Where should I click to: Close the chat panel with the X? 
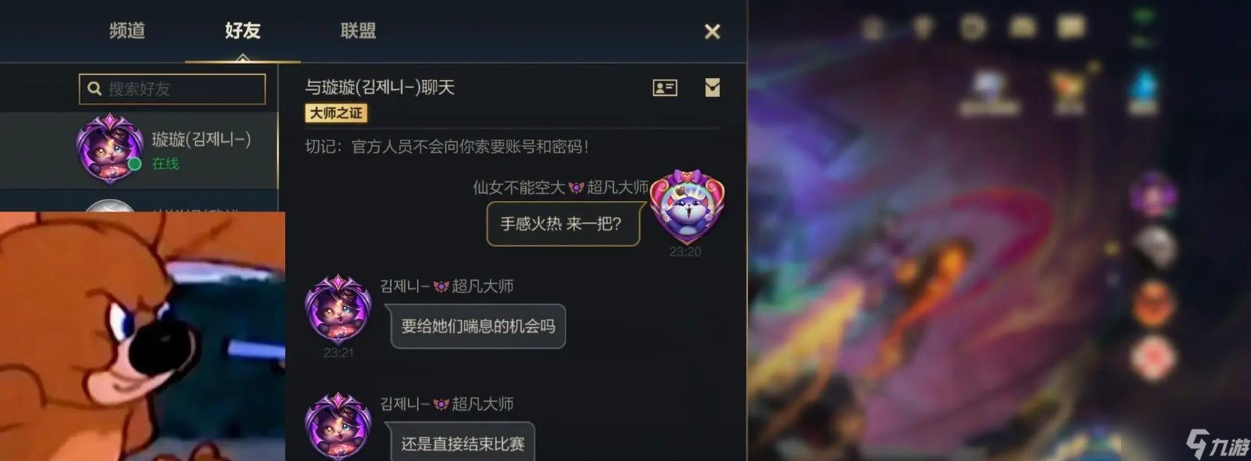pyautogui.click(x=712, y=32)
